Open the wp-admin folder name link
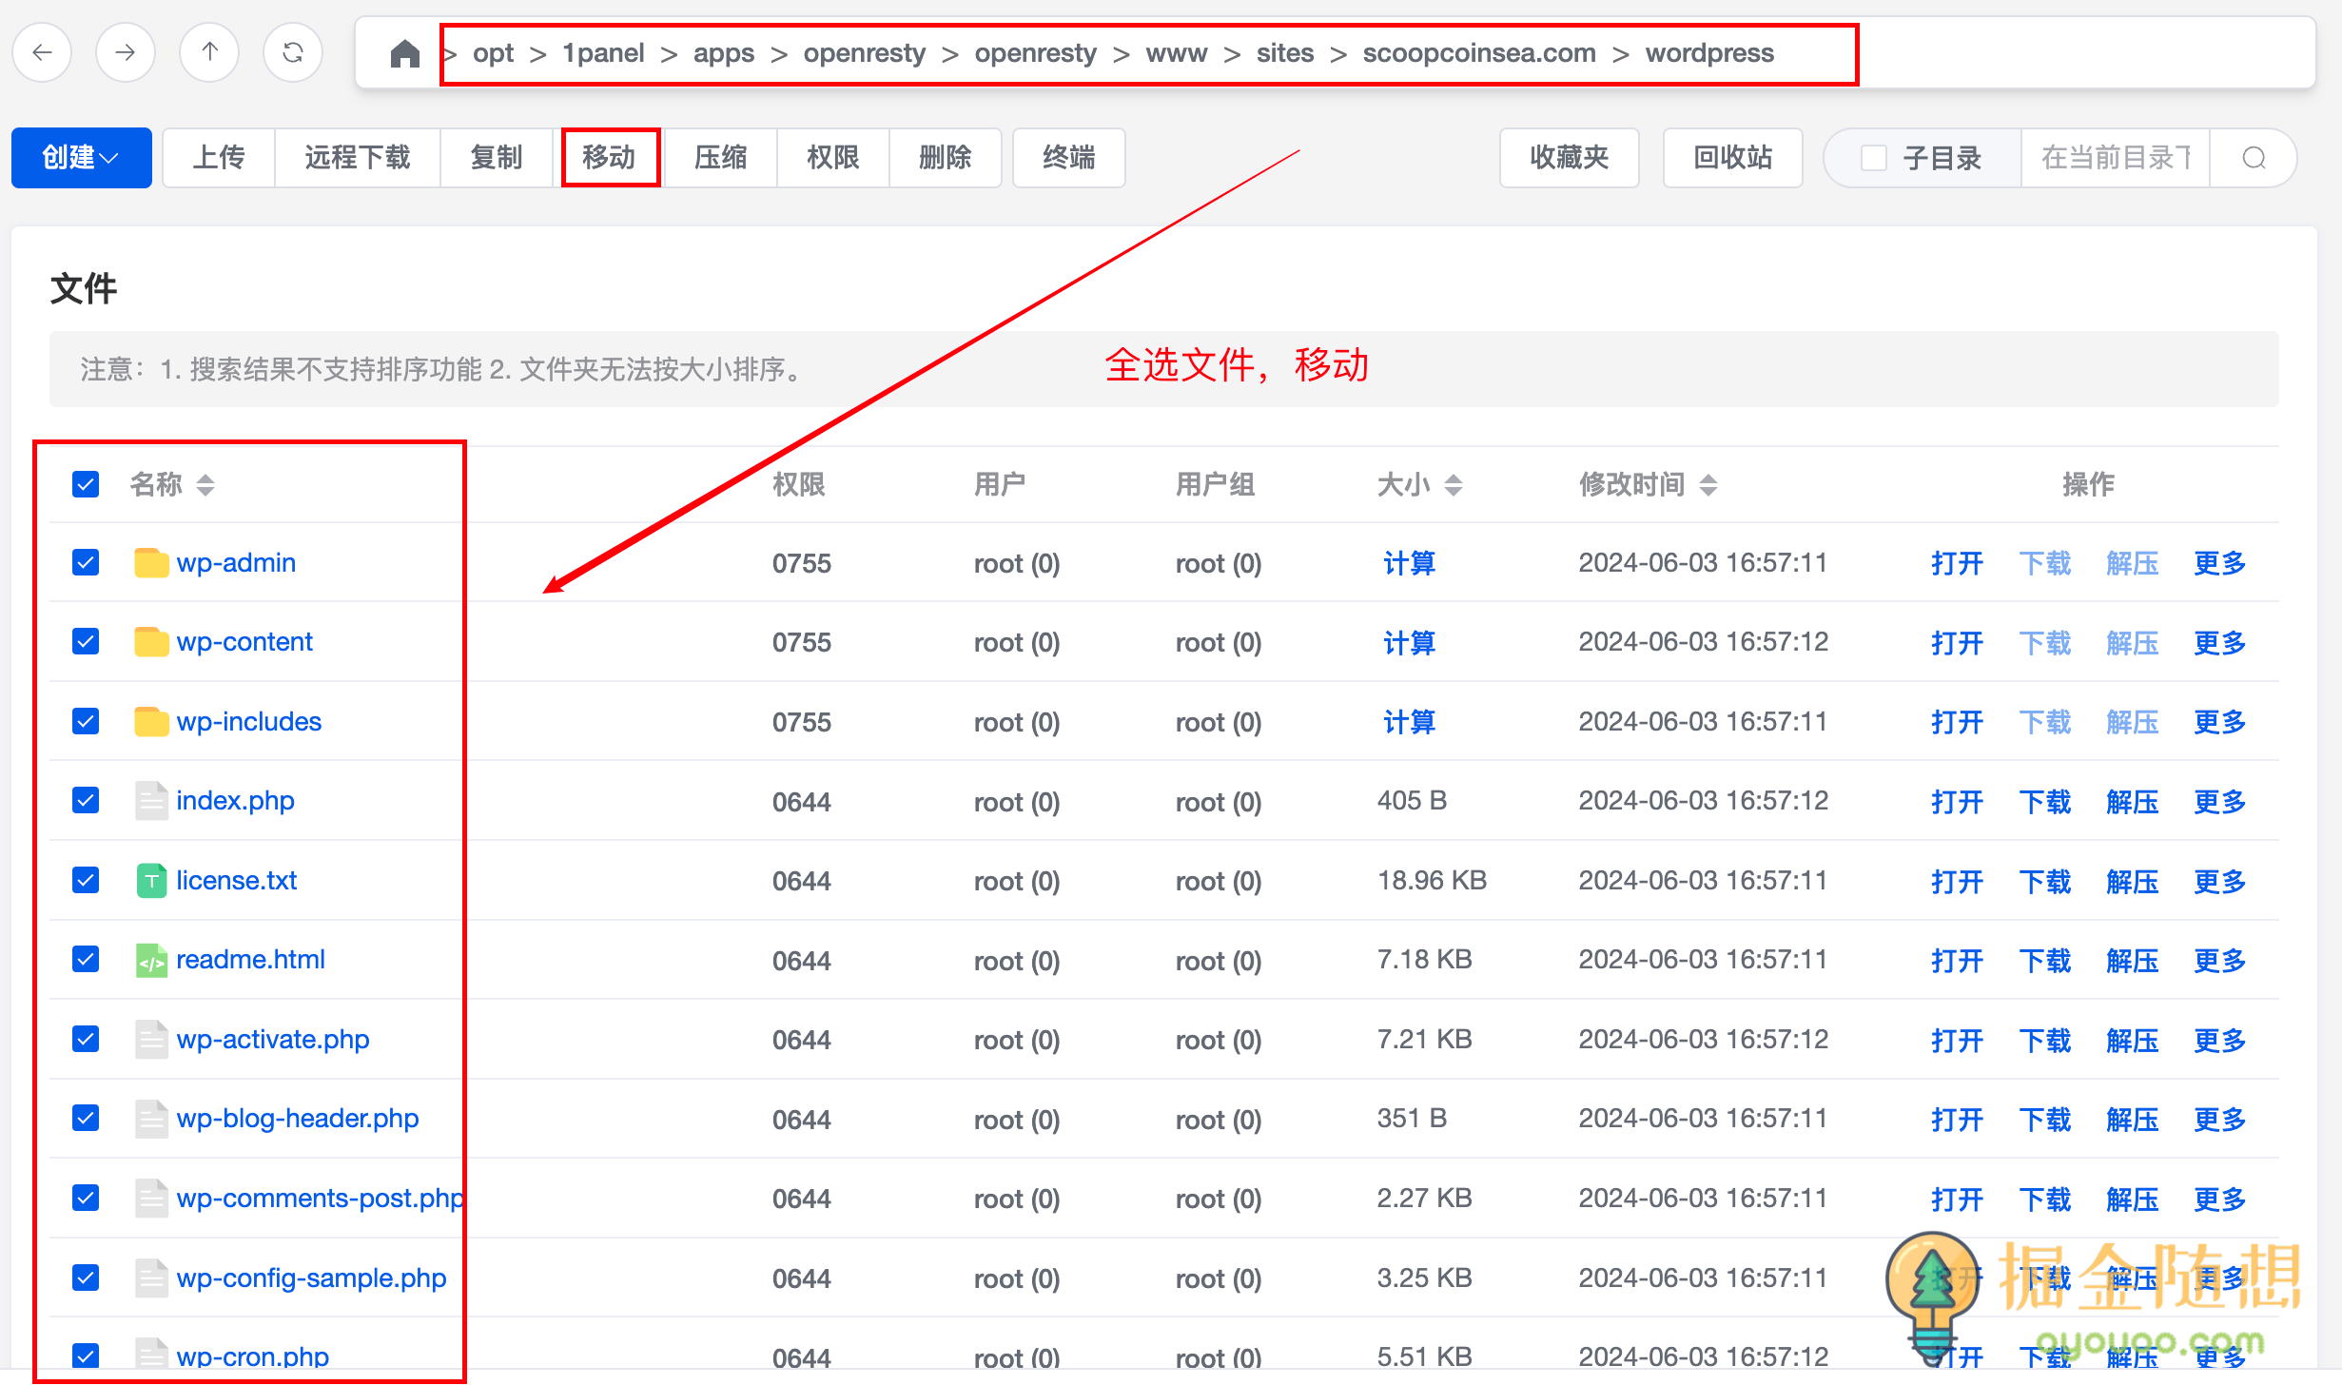The image size is (2342, 1385). click(x=236, y=563)
